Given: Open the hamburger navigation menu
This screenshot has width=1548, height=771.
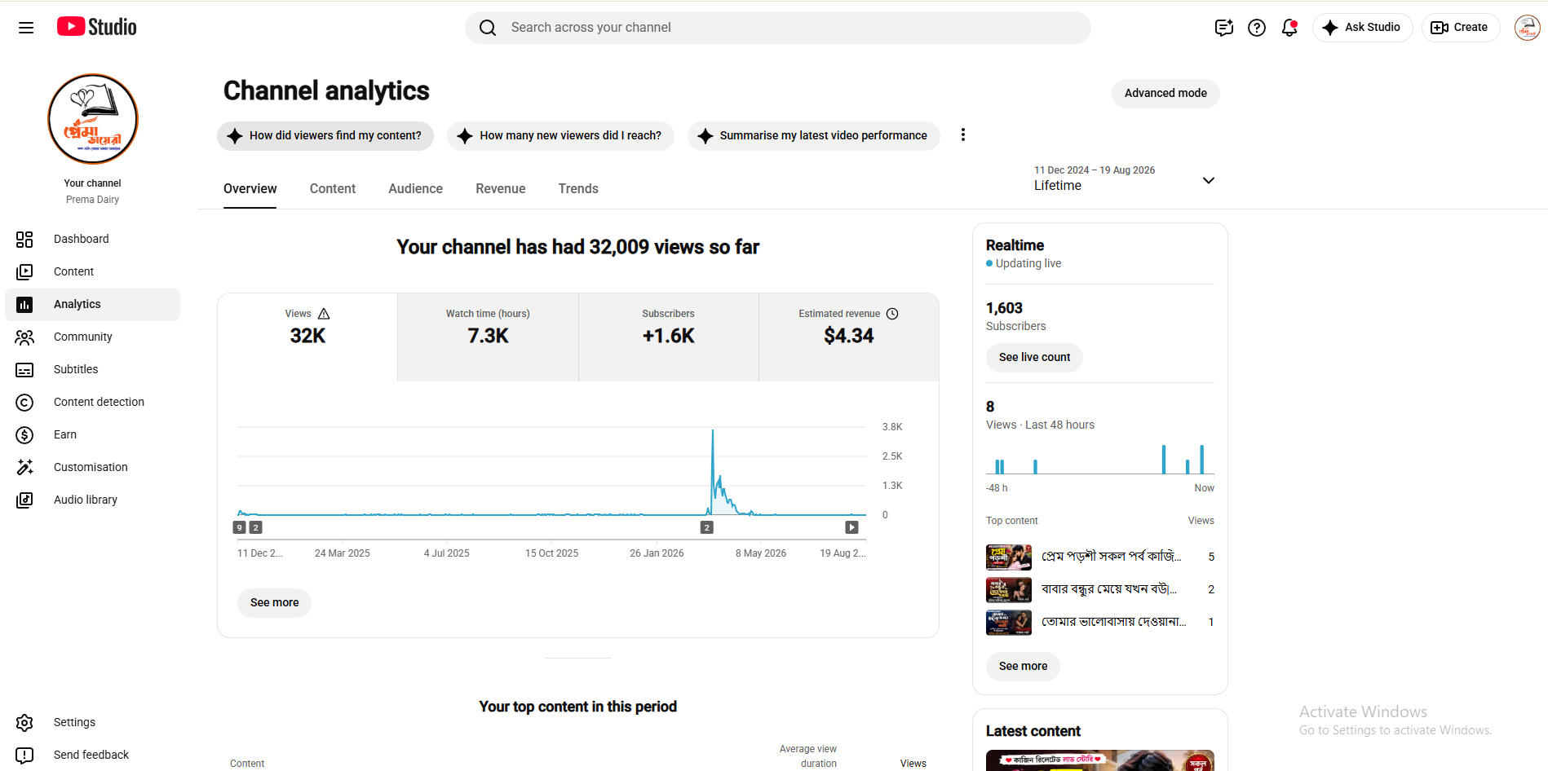Looking at the screenshot, I should point(26,28).
